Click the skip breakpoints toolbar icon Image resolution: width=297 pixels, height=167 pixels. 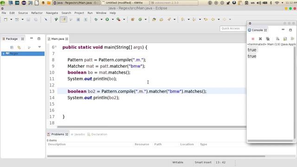(x=46, y=19)
